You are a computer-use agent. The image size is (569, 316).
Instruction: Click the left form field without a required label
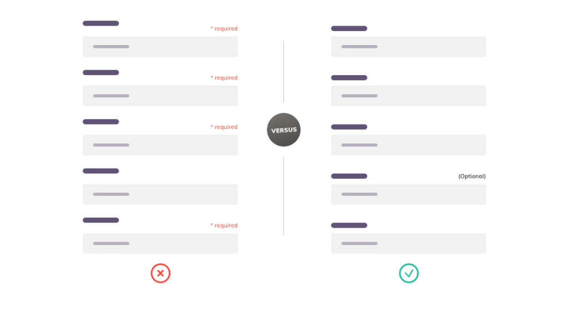pyautogui.click(x=160, y=194)
